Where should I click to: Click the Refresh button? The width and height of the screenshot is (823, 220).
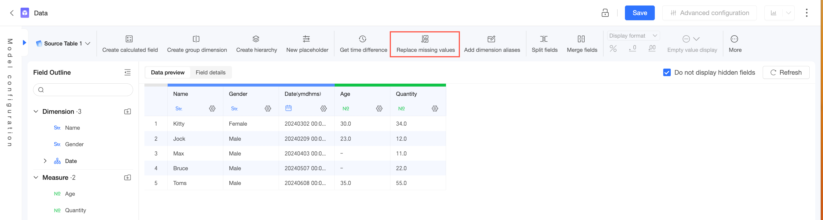(786, 73)
